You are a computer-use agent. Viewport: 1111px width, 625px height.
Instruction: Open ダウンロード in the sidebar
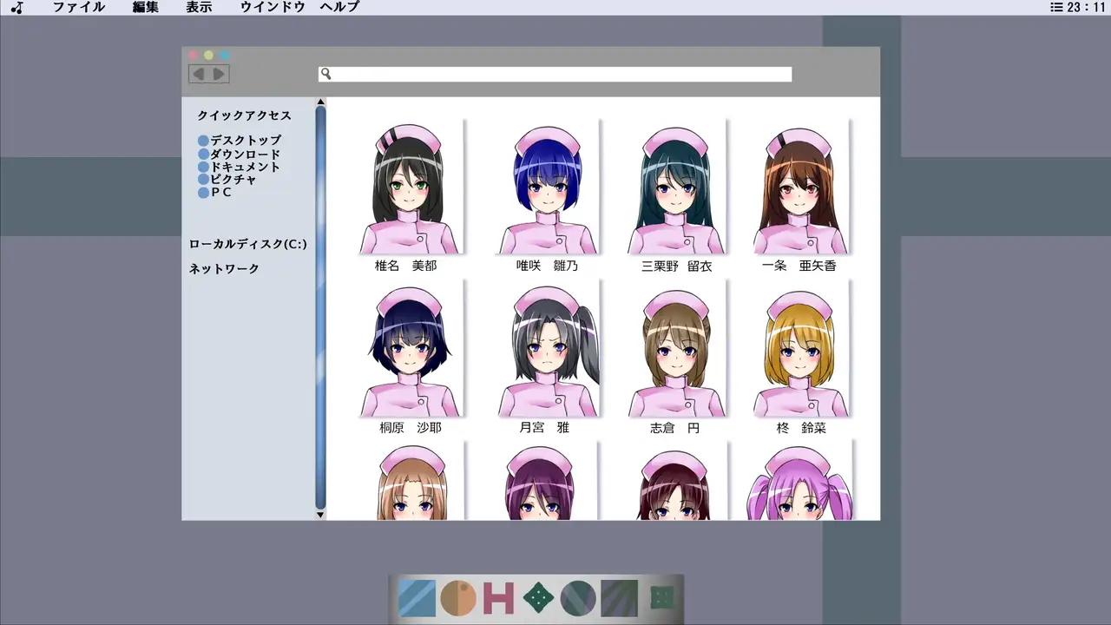click(245, 154)
